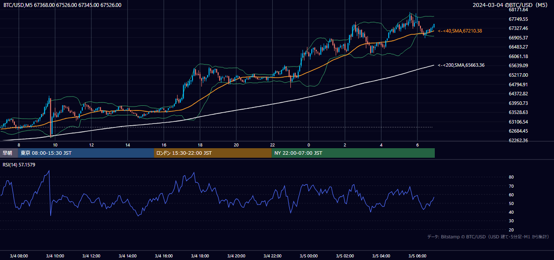Click price axis label 62262.36
This screenshot has width=554, height=260.
click(x=518, y=140)
